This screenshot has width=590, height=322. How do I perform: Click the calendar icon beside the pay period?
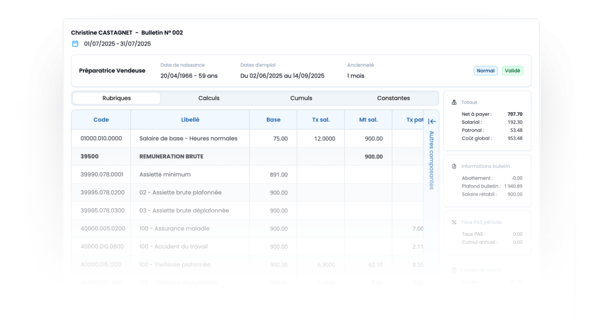click(75, 44)
